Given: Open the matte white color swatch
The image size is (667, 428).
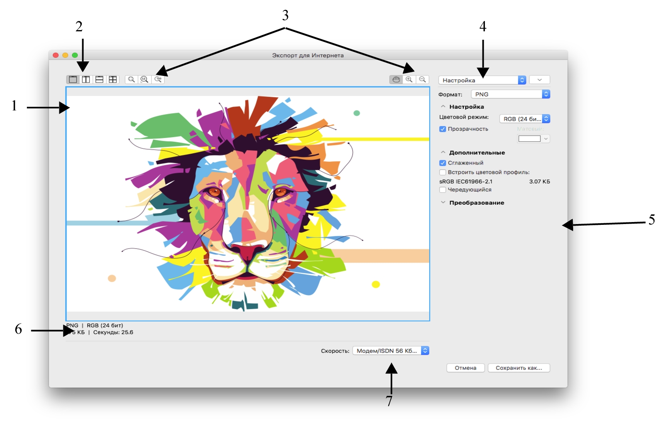Looking at the screenshot, I should [529, 139].
